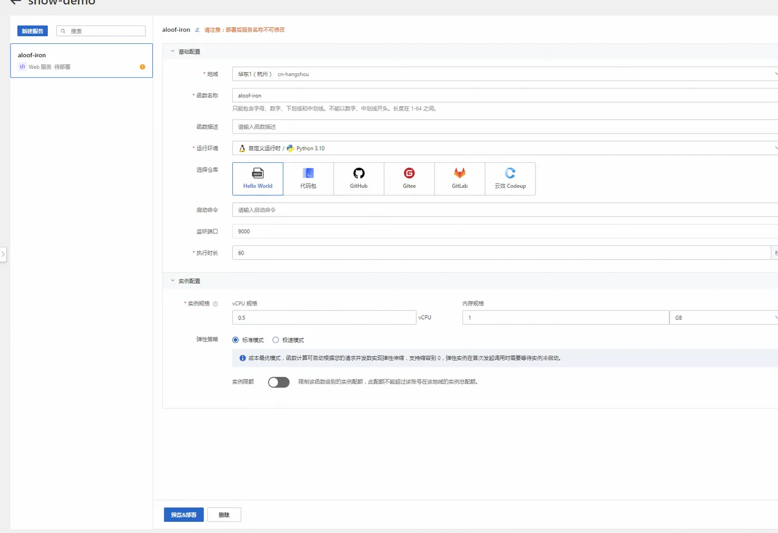
Task: Click the info icon in cost notice
Action: (242, 358)
